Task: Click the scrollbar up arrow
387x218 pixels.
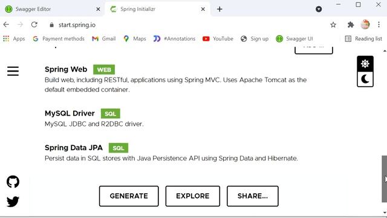Action: (385, 51)
